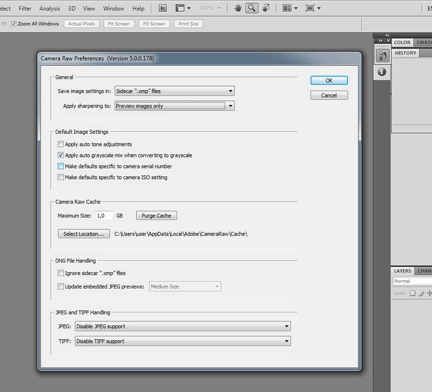432x392 pixels.
Task: Click the Maximum Size cache input field
Action: pyautogui.click(x=104, y=216)
